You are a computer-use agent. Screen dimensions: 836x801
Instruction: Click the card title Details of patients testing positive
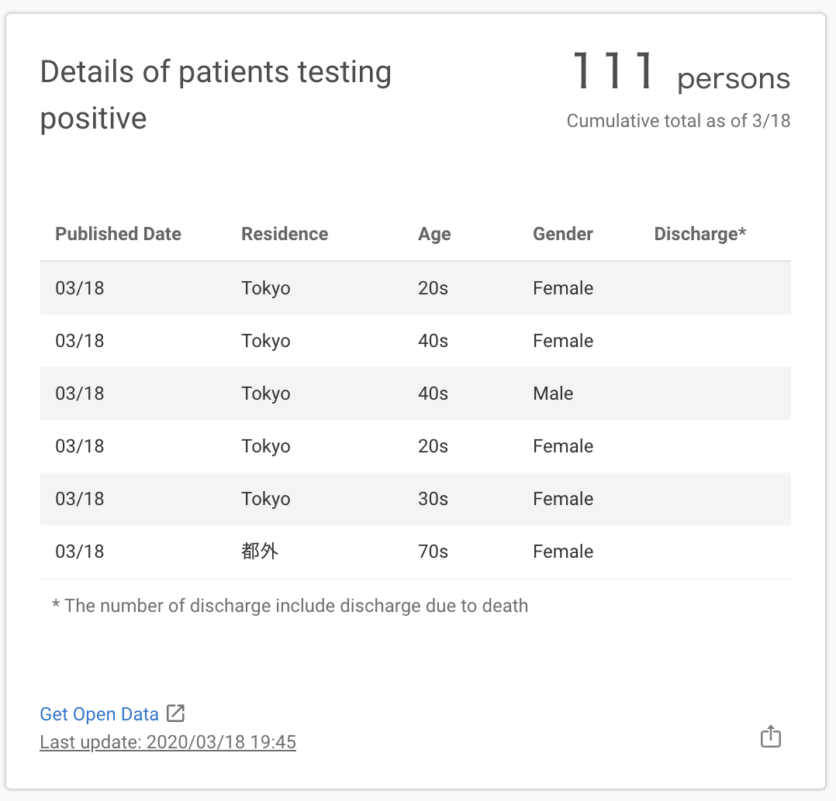tap(216, 95)
